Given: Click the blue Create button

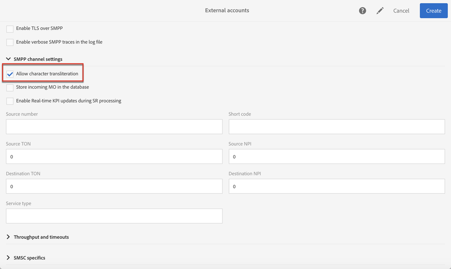Looking at the screenshot, I should coord(433,11).
